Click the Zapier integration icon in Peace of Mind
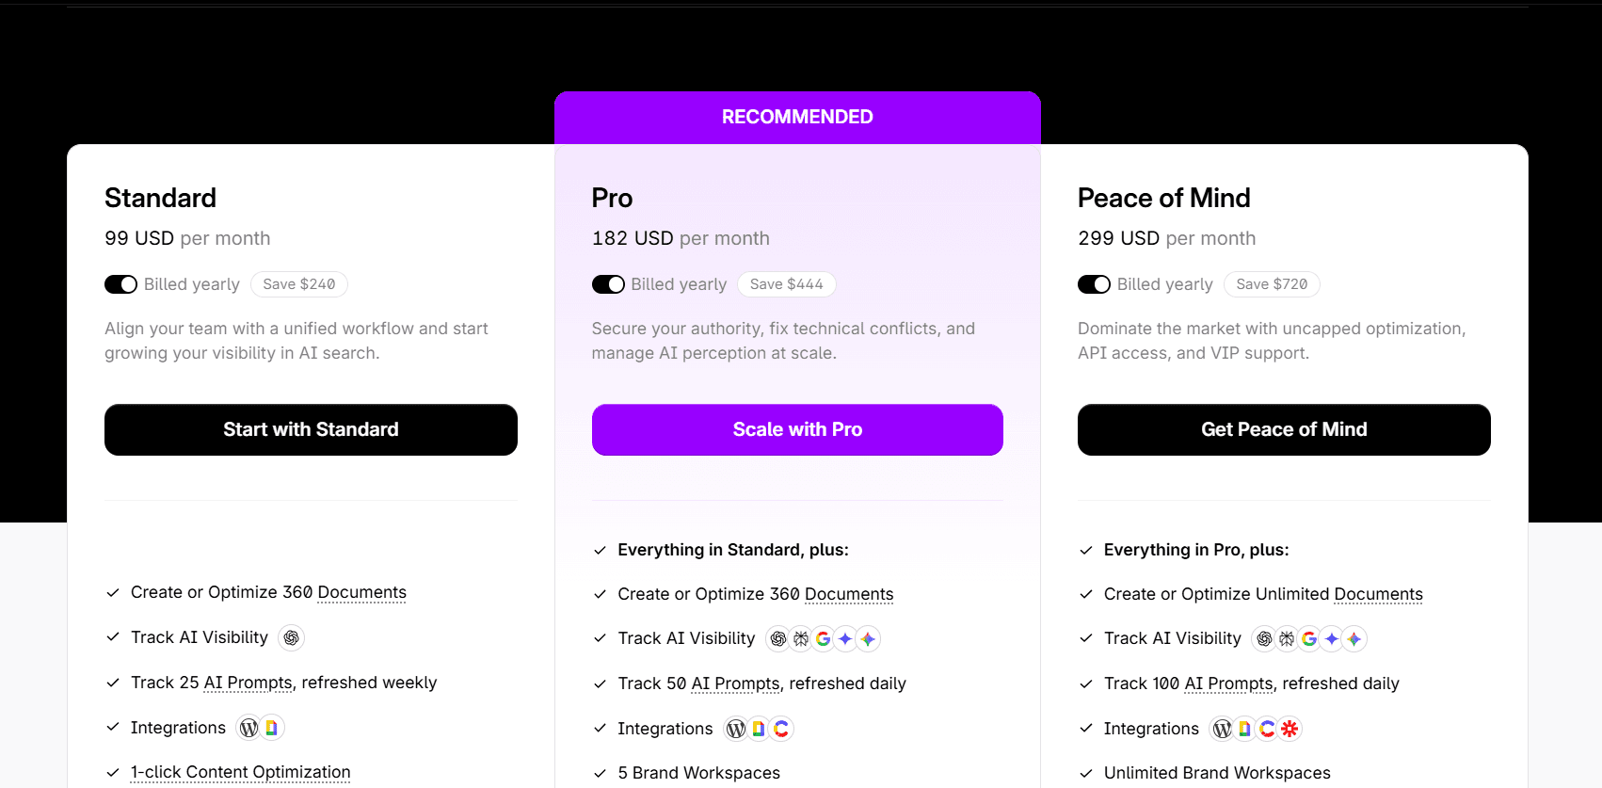This screenshot has height=788, width=1602. (x=1290, y=729)
